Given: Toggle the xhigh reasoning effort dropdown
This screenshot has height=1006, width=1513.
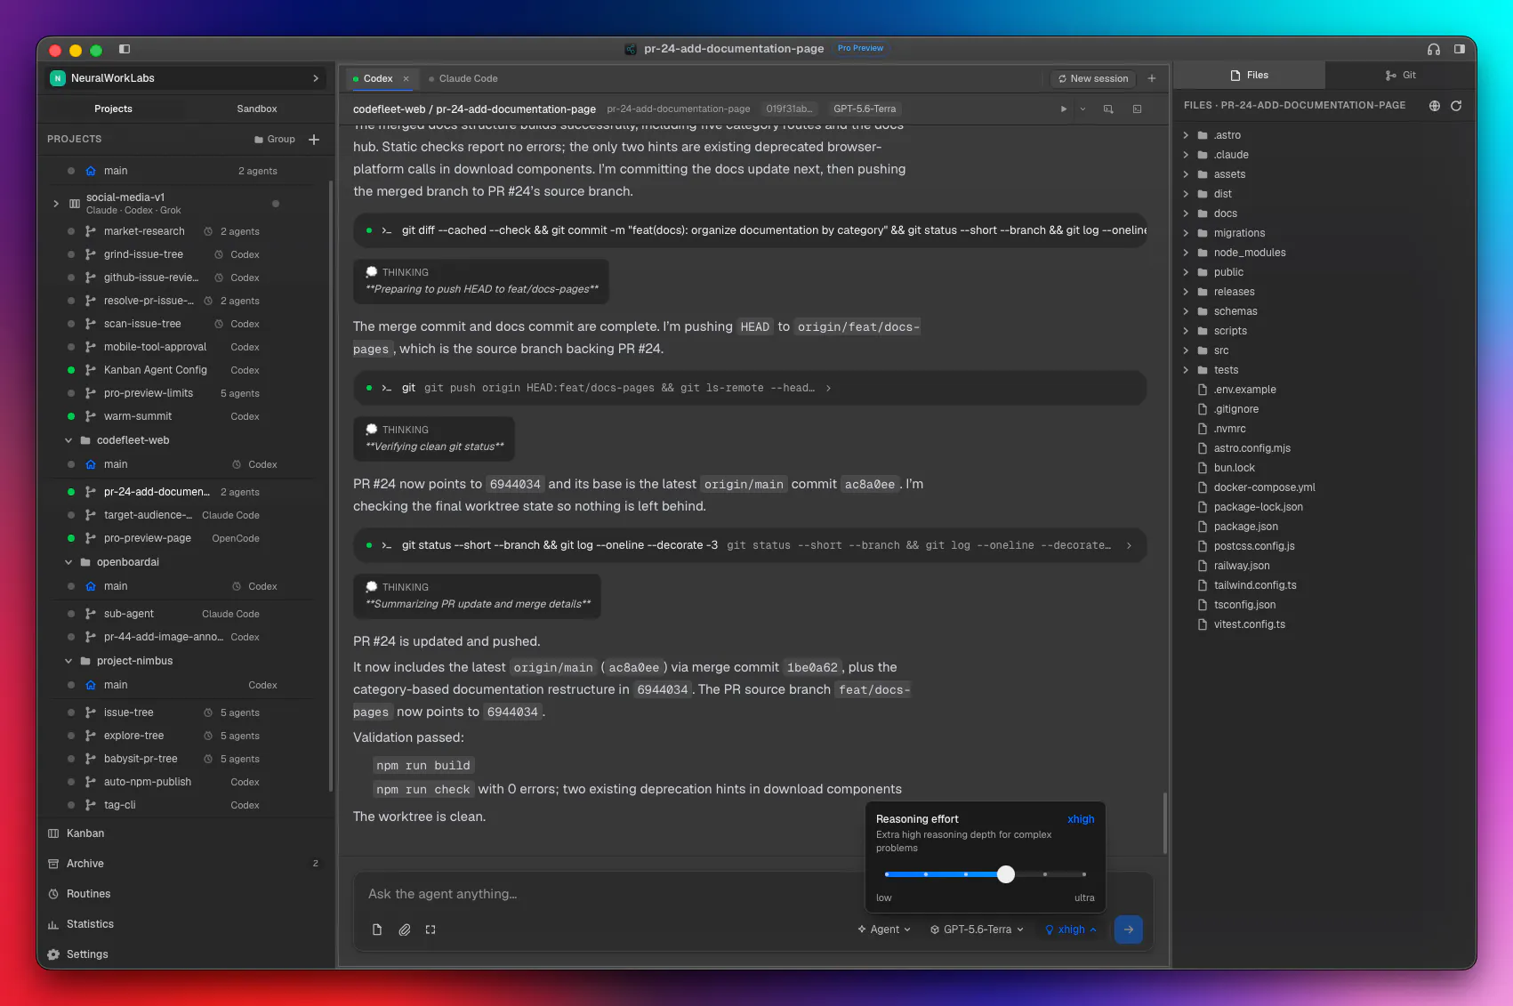Looking at the screenshot, I should pyautogui.click(x=1071, y=930).
